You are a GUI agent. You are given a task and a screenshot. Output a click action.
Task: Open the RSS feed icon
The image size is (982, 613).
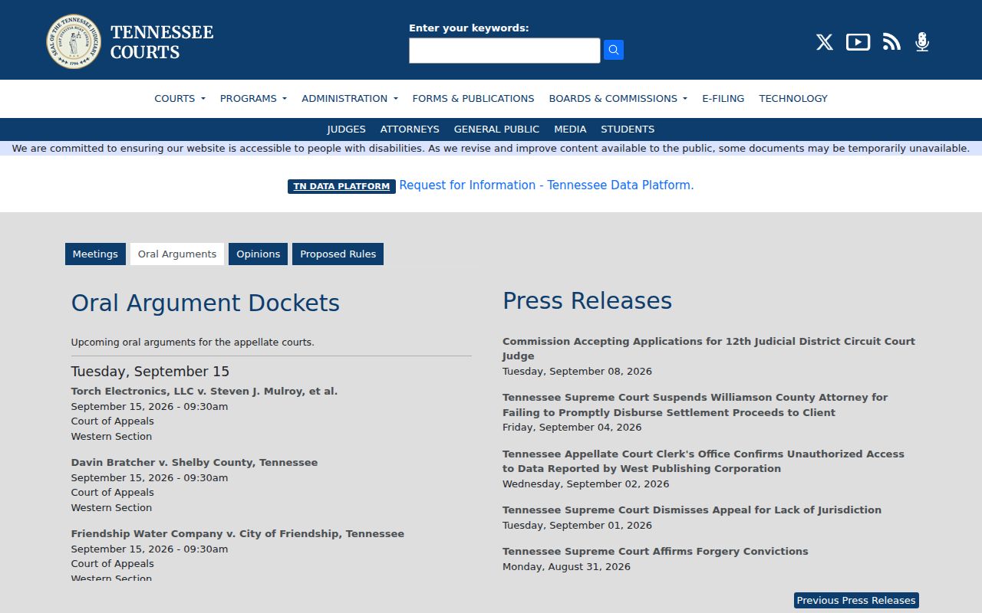(x=891, y=42)
